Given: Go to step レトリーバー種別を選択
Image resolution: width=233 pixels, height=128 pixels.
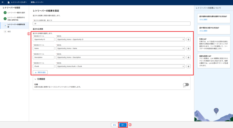Looking at the screenshot, I should [x=16, y=13].
